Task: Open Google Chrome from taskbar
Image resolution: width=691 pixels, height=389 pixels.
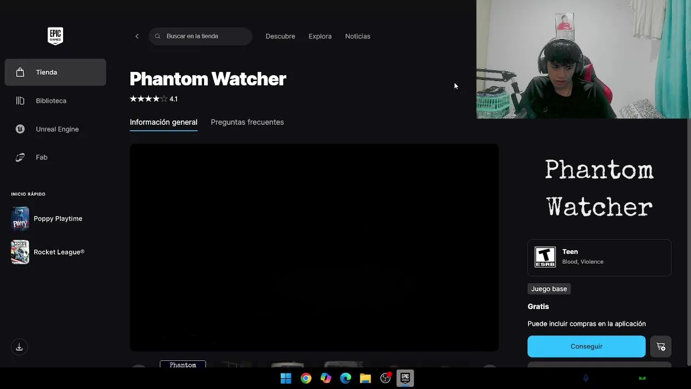Action: coord(306,378)
